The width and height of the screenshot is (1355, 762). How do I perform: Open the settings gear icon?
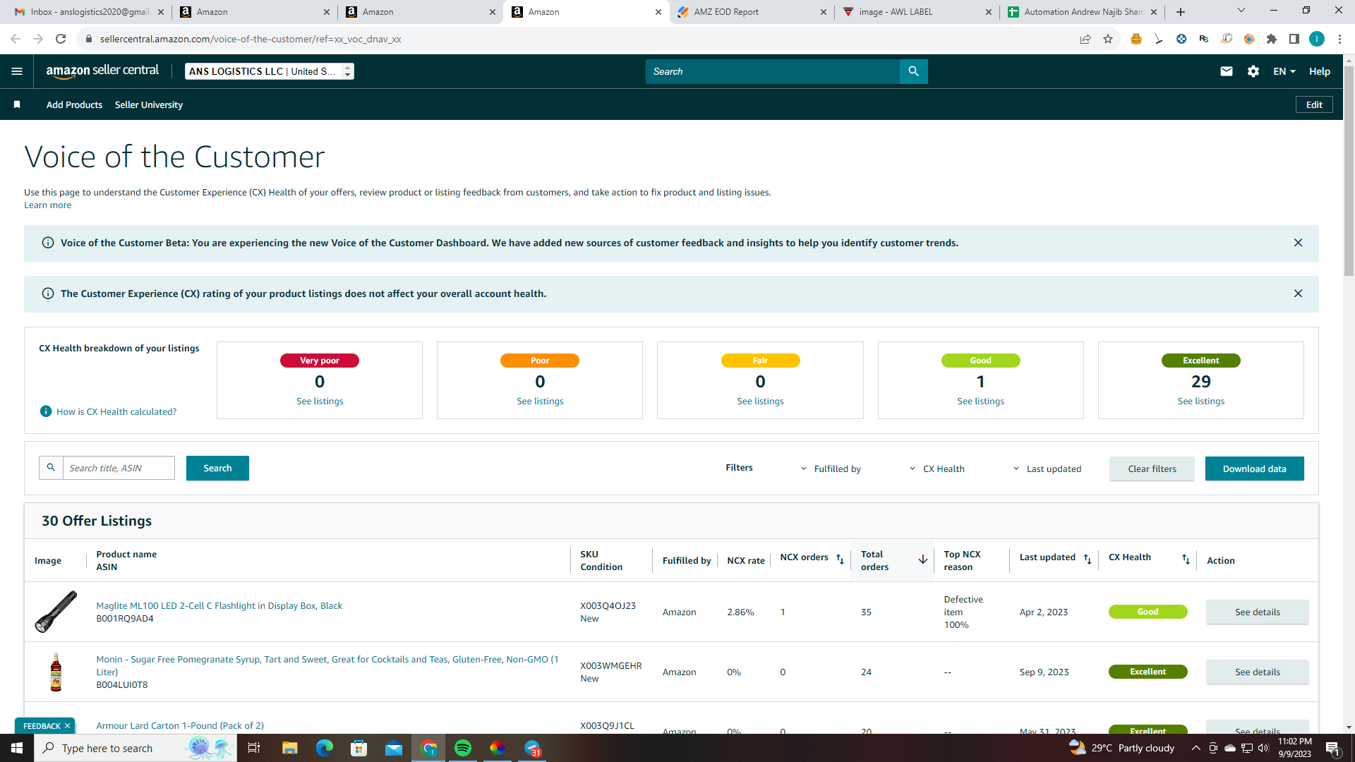(x=1253, y=71)
